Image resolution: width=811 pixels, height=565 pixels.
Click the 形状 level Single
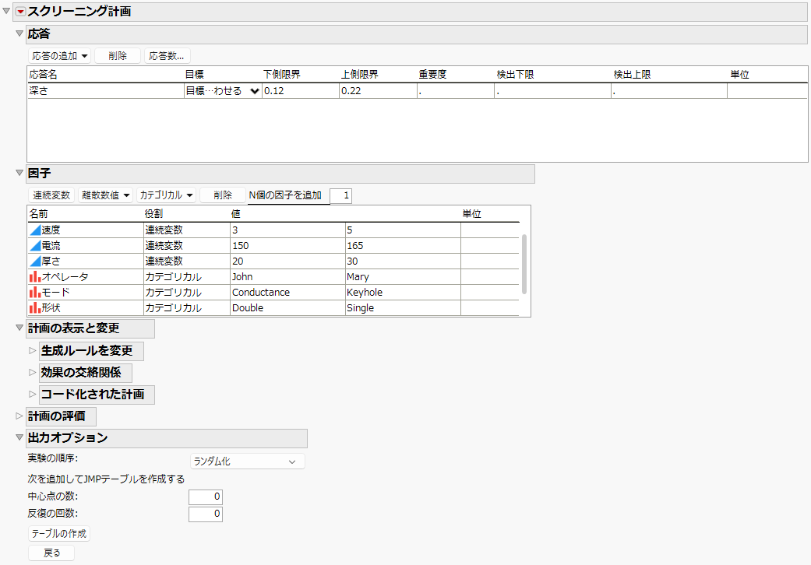403,308
